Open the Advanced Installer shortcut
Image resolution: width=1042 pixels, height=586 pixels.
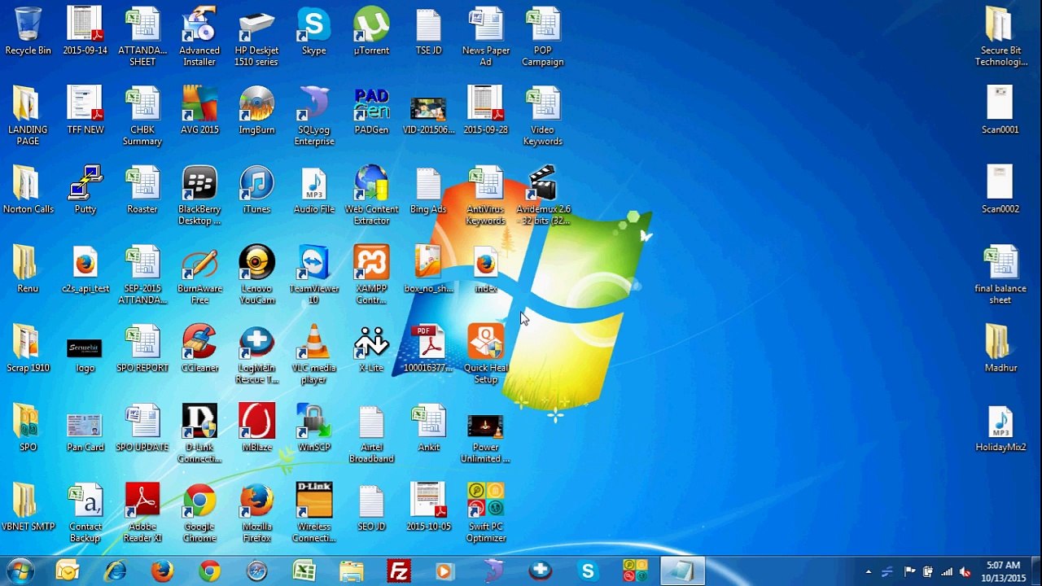(199, 37)
